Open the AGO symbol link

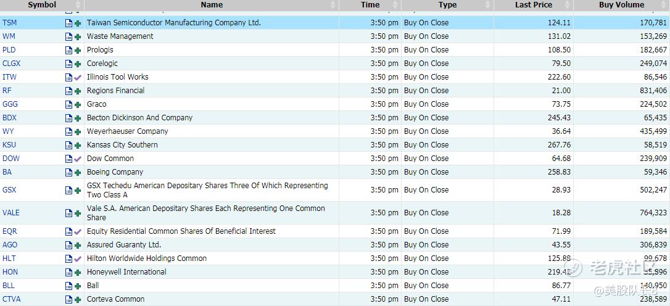click(x=10, y=245)
